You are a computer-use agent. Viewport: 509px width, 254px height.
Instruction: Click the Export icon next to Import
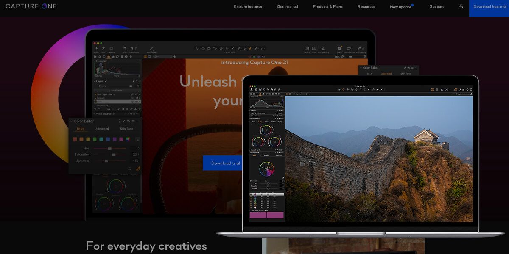coord(103,48)
